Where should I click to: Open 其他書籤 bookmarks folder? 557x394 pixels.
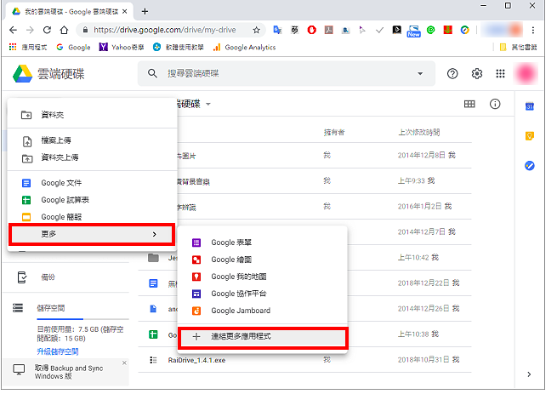pos(518,48)
